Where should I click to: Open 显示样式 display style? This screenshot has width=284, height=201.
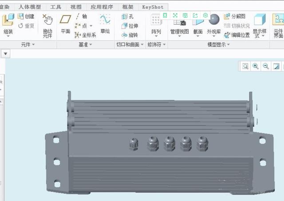pos(260,26)
